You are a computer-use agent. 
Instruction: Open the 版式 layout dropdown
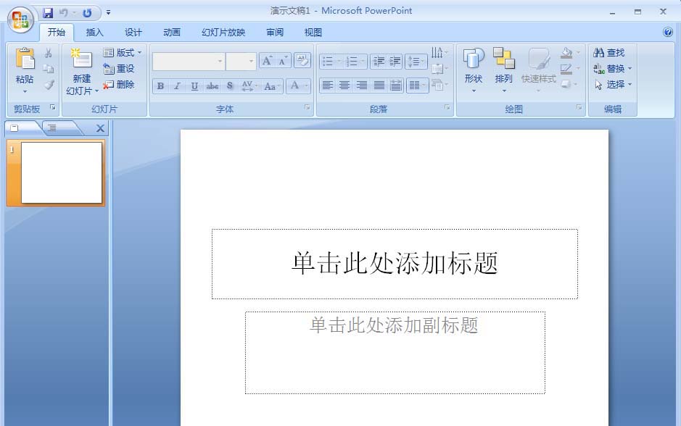(x=123, y=52)
